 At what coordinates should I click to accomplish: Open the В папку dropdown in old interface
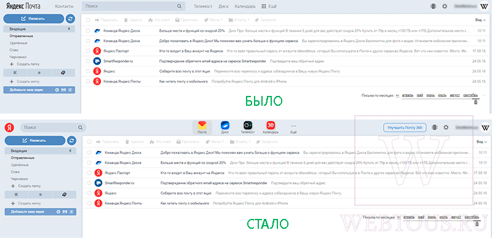coord(239,20)
